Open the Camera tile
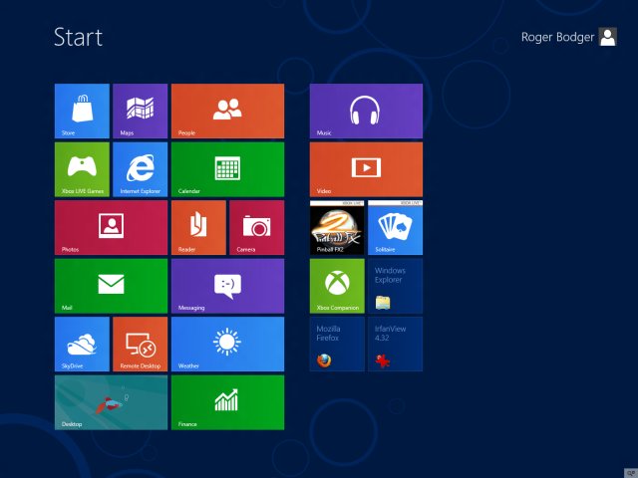Viewport: 638px width, 478px height. 257,228
